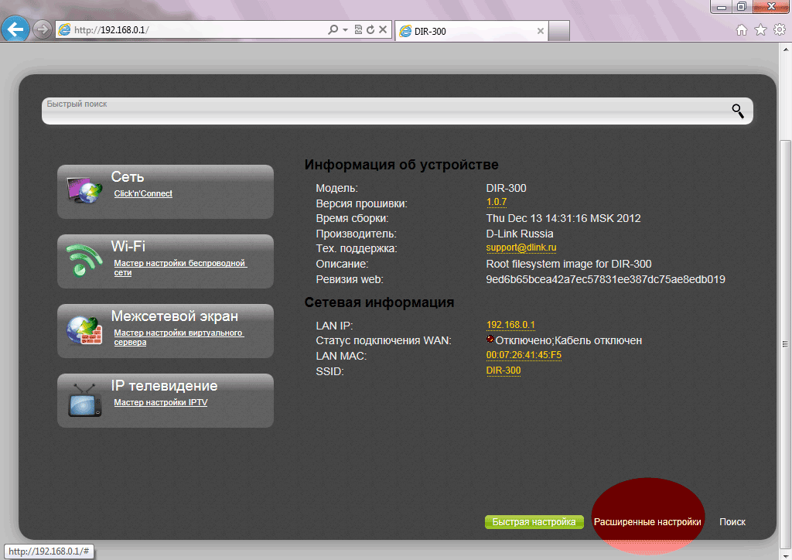Screen dimensions: 792x560
Task: Click the Межсетевой экран heading
Action: [175, 316]
